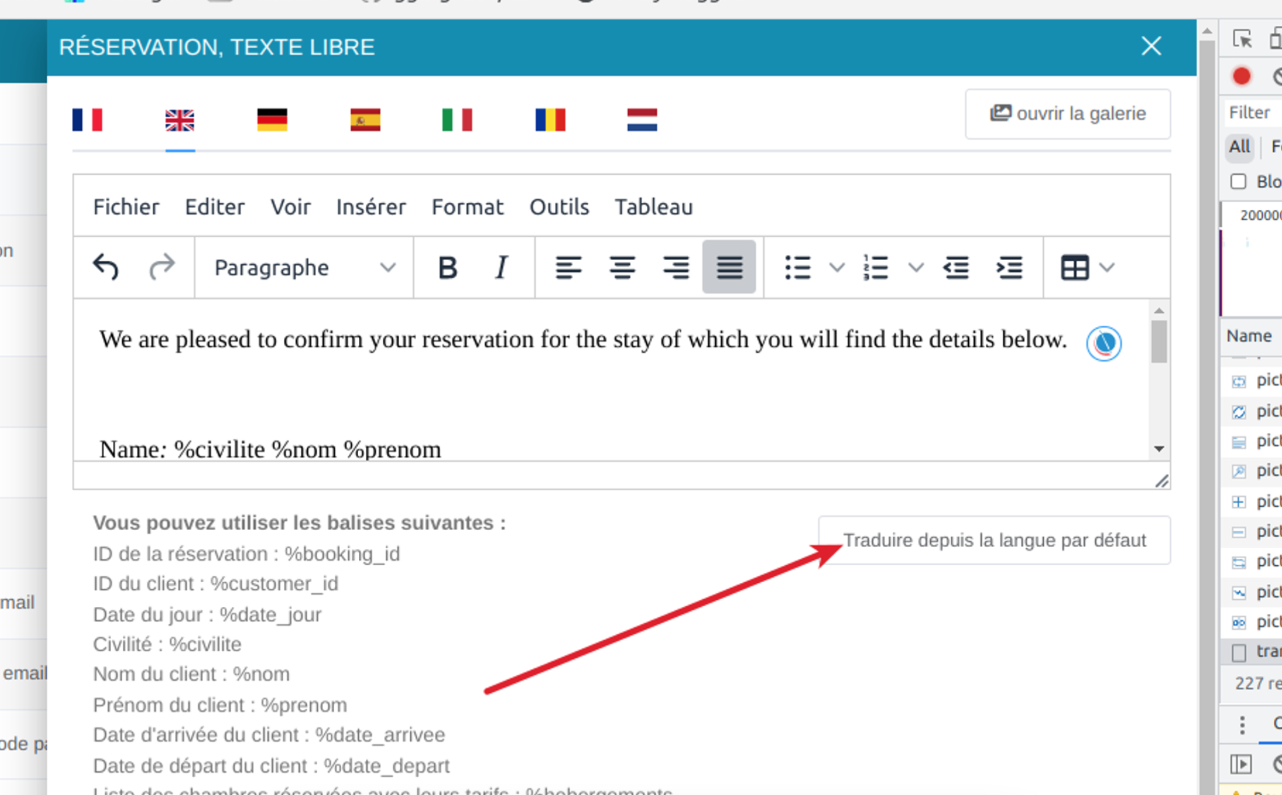This screenshot has width=1282, height=795.
Task: Click the Date du jour %date_jour line
Action: click(x=207, y=614)
